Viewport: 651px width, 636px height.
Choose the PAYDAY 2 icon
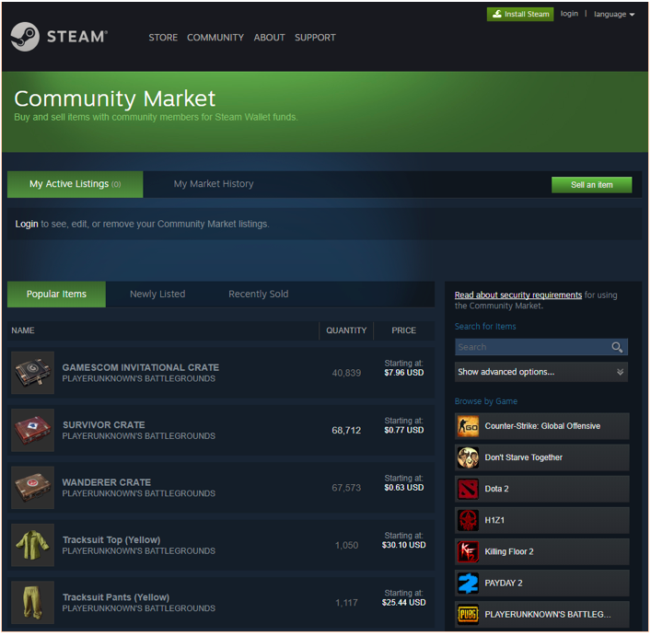[x=468, y=583]
